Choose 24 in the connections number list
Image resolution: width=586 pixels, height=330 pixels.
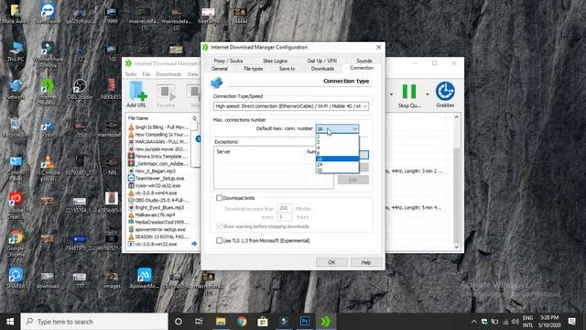(x=337, y=165)
